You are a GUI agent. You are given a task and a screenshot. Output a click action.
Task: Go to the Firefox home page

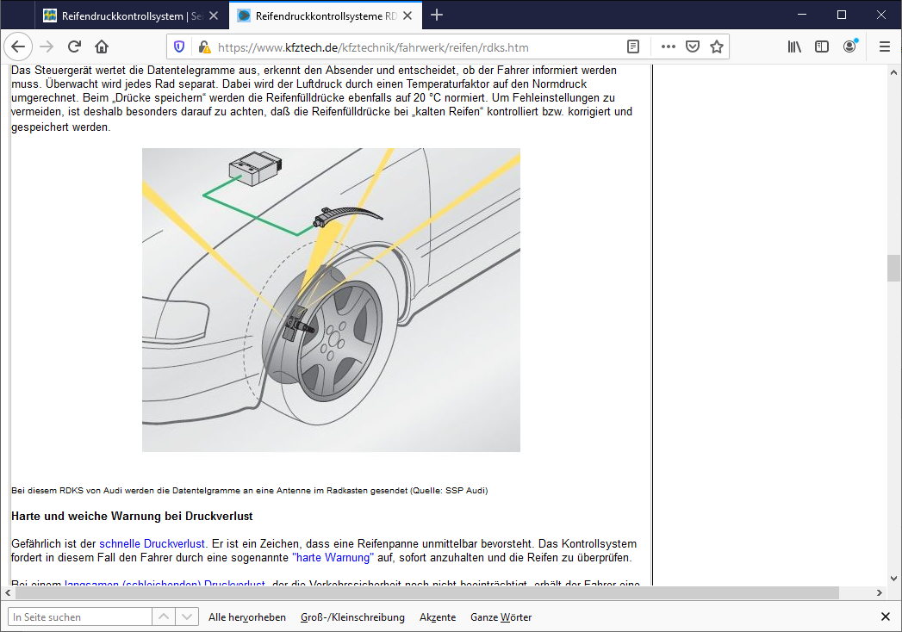tap(102, 46)
